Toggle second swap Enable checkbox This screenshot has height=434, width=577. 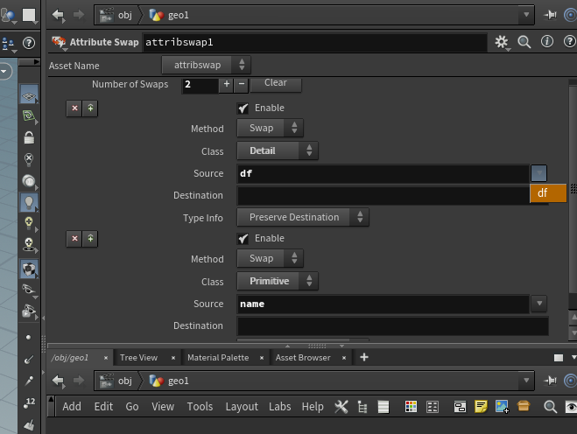click(x=243, y=239)
